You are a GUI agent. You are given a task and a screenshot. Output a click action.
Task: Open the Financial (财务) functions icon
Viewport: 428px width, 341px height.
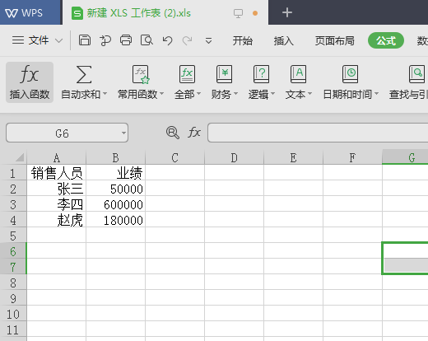224,74
